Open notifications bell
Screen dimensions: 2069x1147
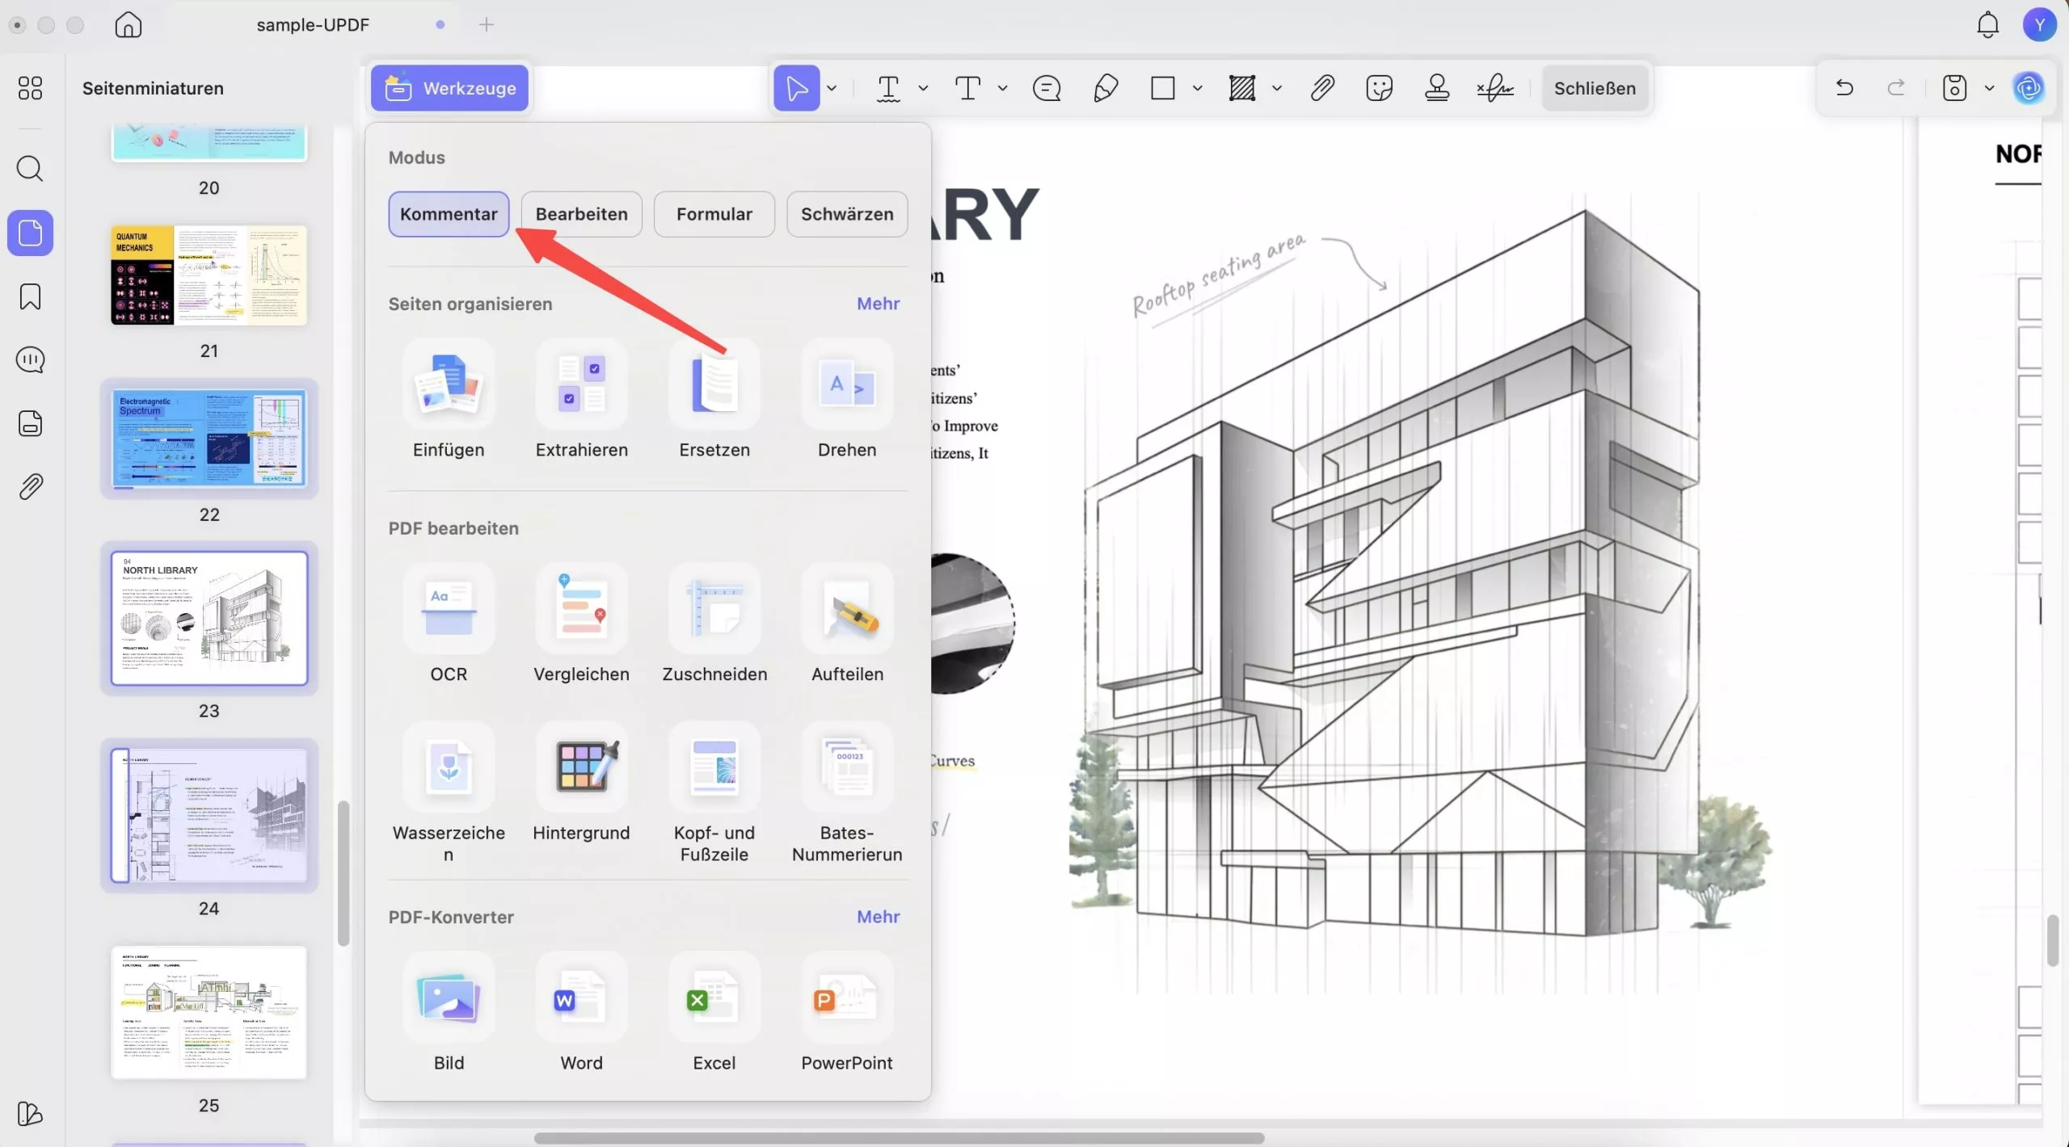point(1987,25)
